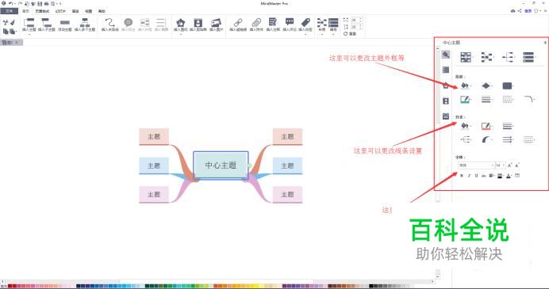The height and width of the screenshot is (289, 549).
Task: Click the Insert Summary (插入概要) icon
Action: coord(161,23)
